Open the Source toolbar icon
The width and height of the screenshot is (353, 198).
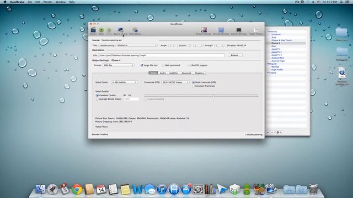coord(93,30)
